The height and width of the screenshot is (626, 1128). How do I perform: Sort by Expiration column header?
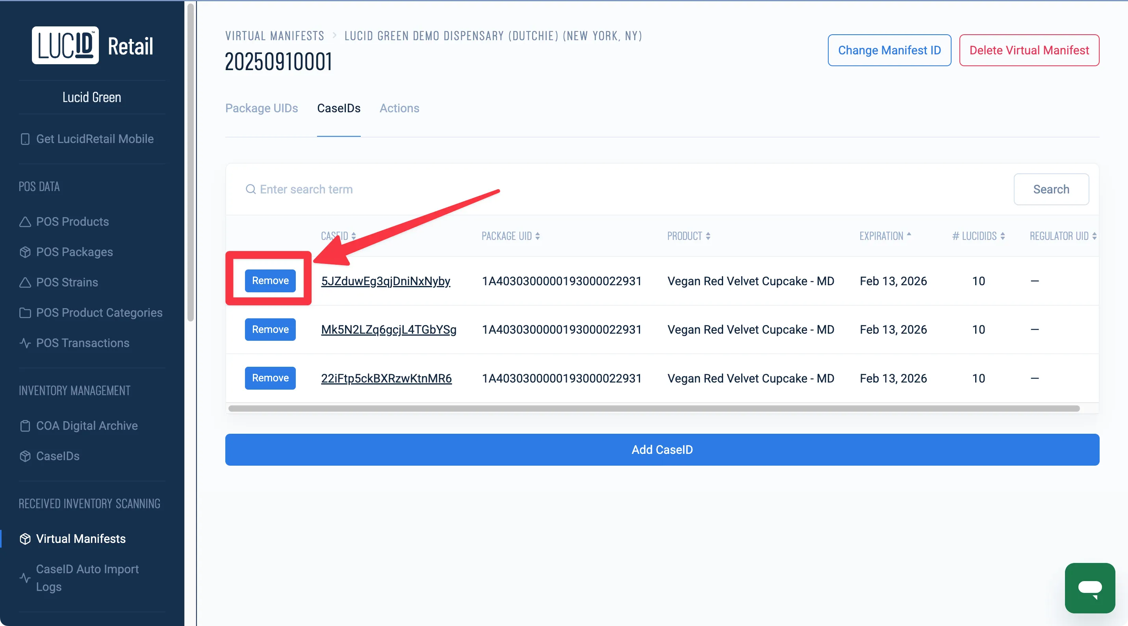[x=885, y=236]
